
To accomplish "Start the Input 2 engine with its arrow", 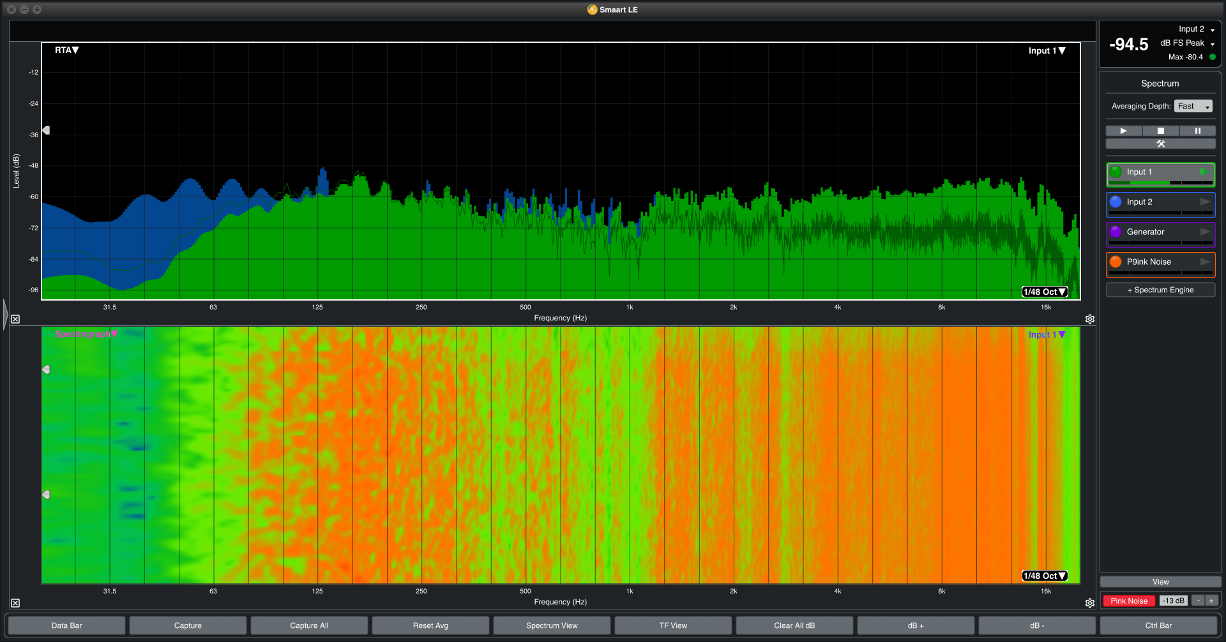I will (1205, 202).
